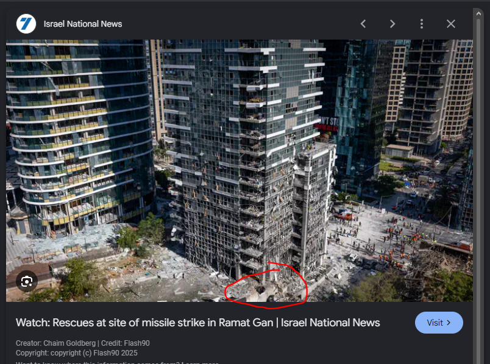Click the Israel National News site name
490x364 pixels.
point(83,24)
